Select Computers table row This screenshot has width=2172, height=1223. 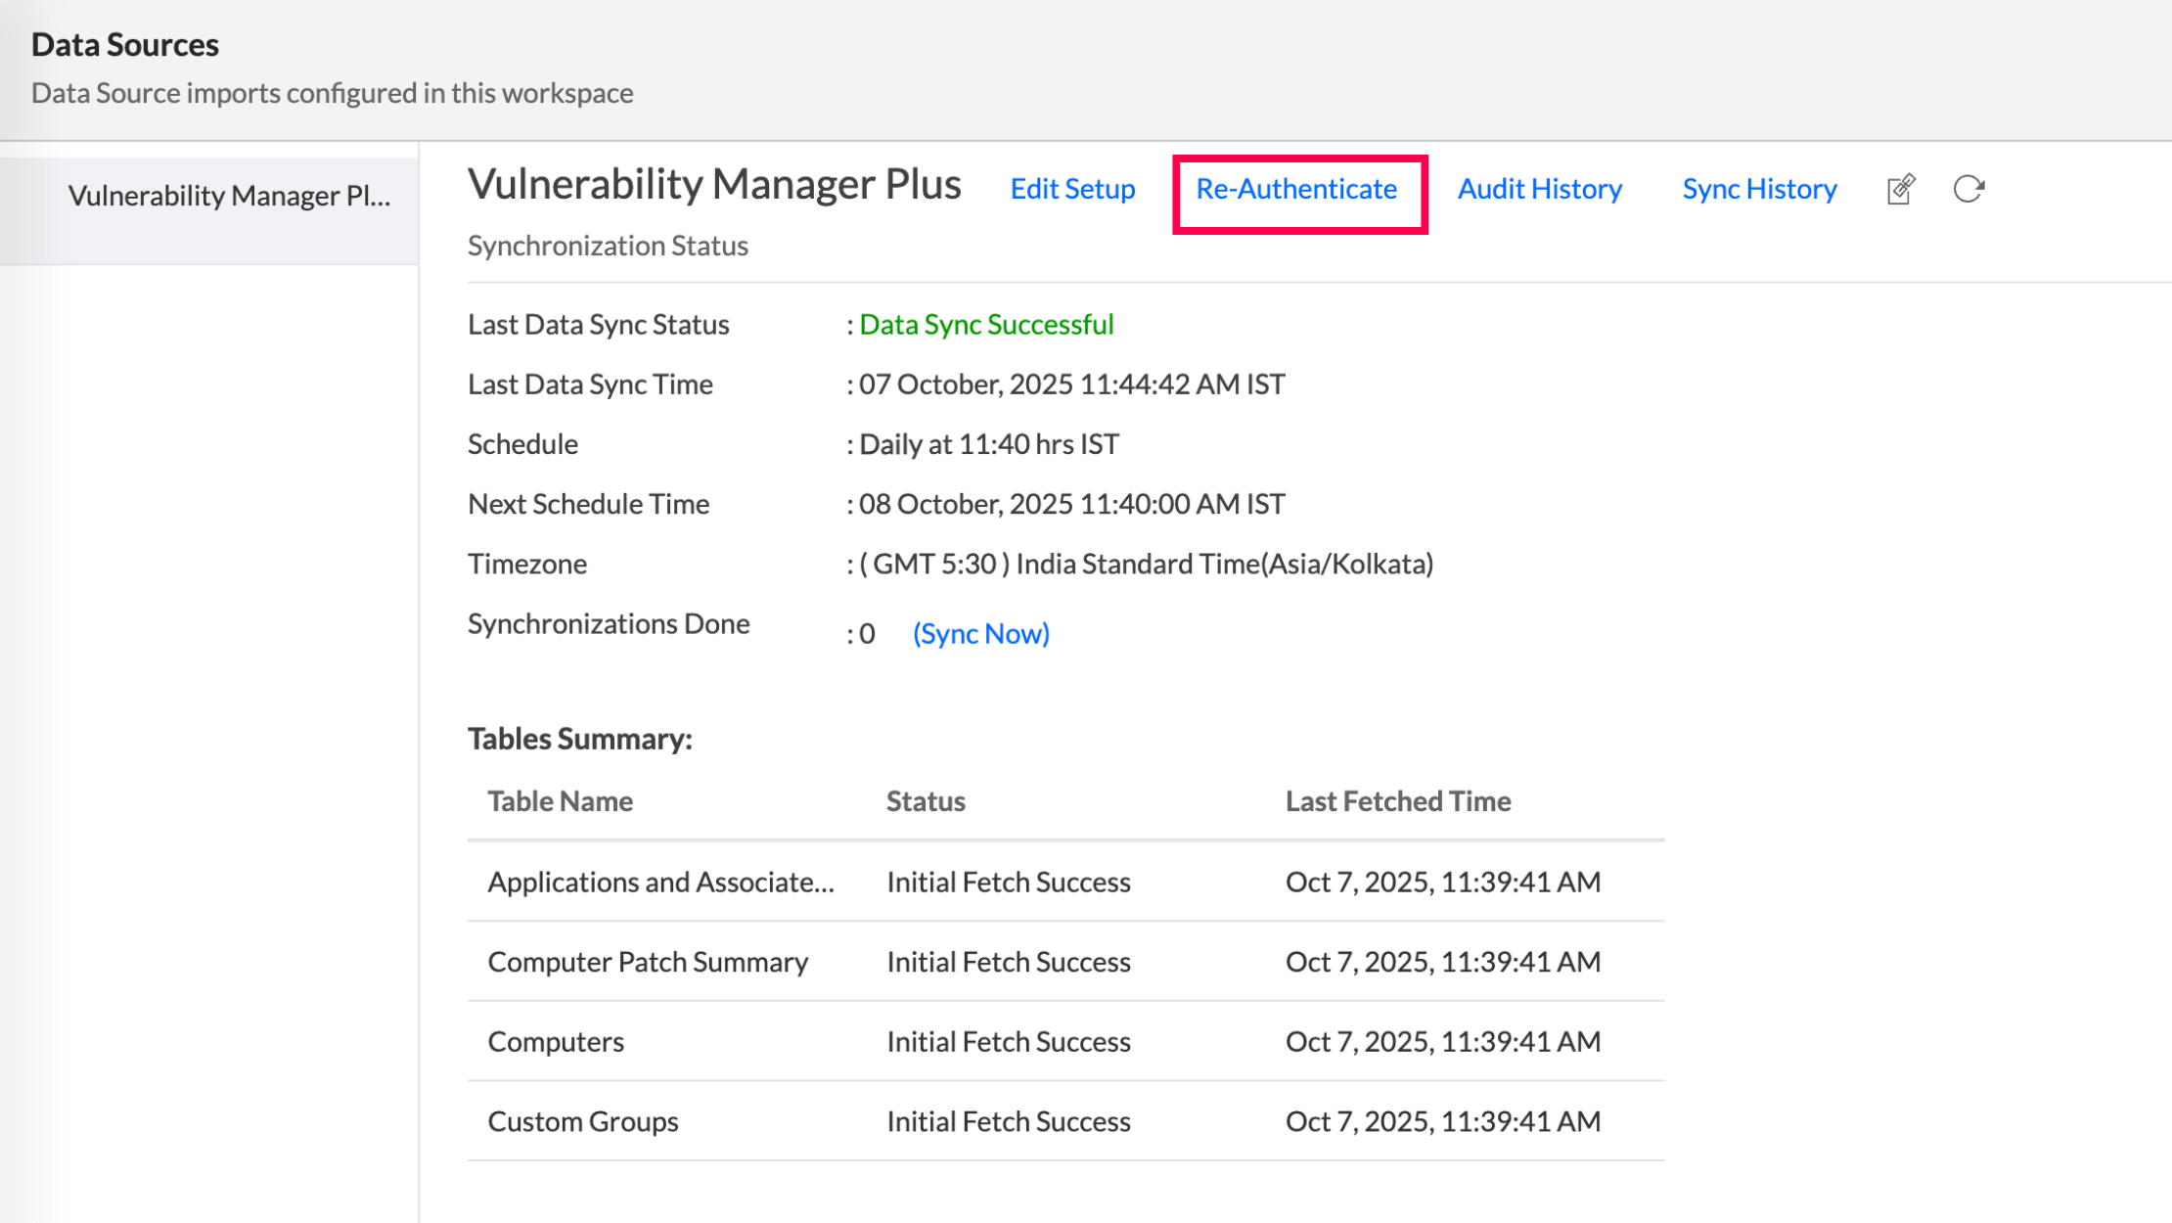point(556,1042)
